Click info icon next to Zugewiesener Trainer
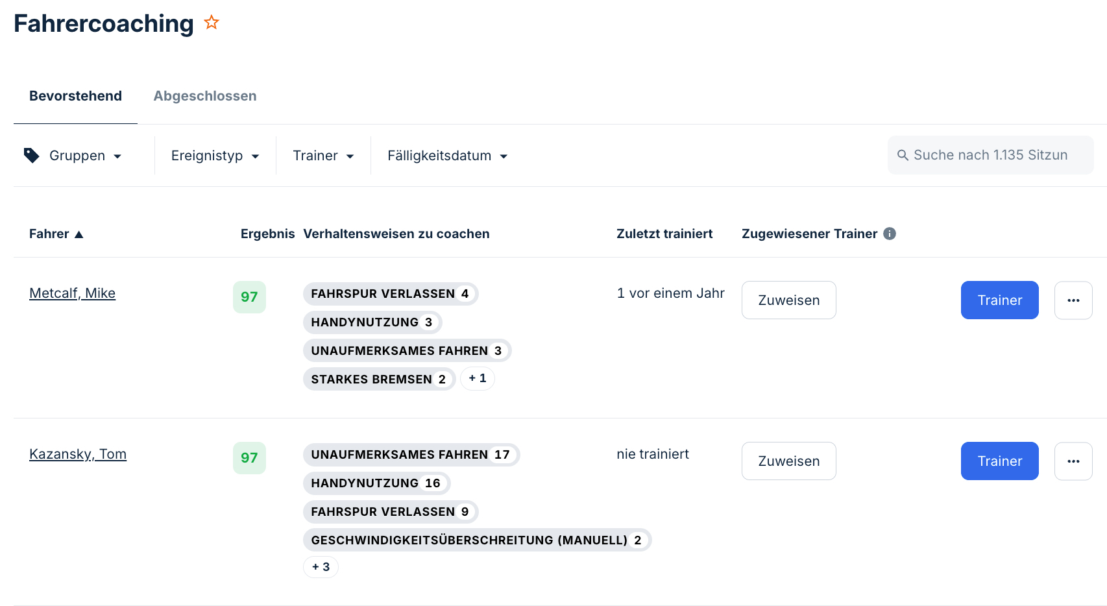Screen dimensions: 1107x606 (x=890, y=234)
